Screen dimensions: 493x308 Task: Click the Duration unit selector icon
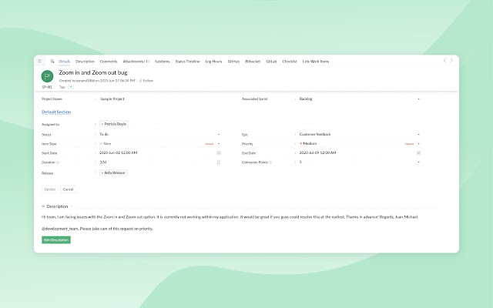(x=219, y=162)
